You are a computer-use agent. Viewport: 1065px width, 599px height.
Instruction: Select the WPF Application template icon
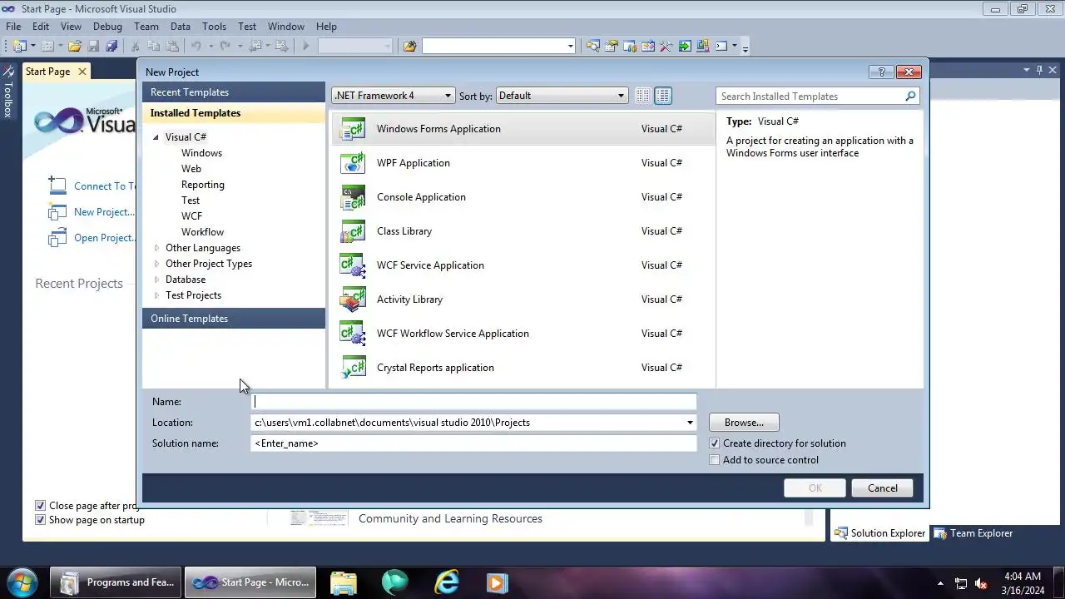click(x=353, y=163)
